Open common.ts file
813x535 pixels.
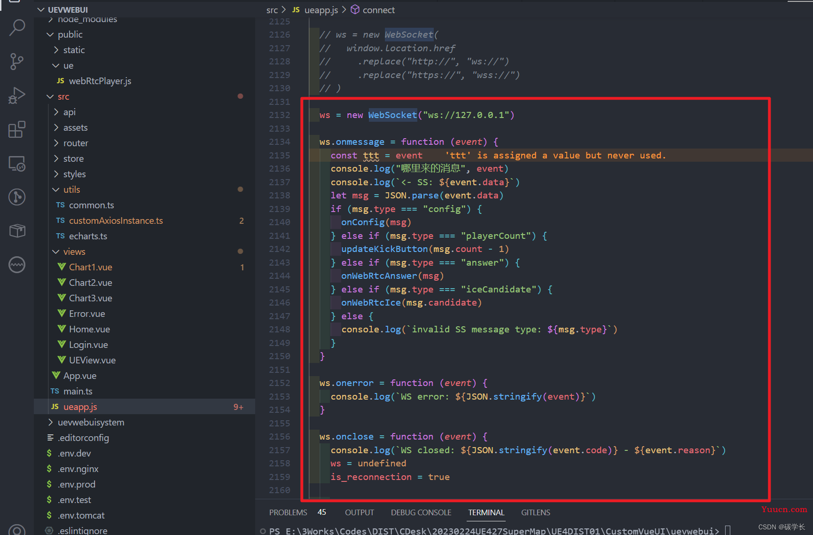coord(92,205)
